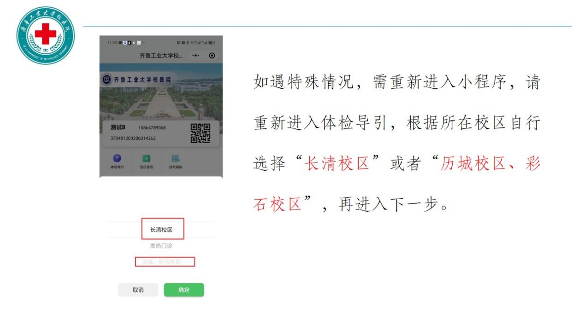The height and width of the screenshot is (328, 584).
Task: Click ID number 370481200208314262
Action: [133, 138]
